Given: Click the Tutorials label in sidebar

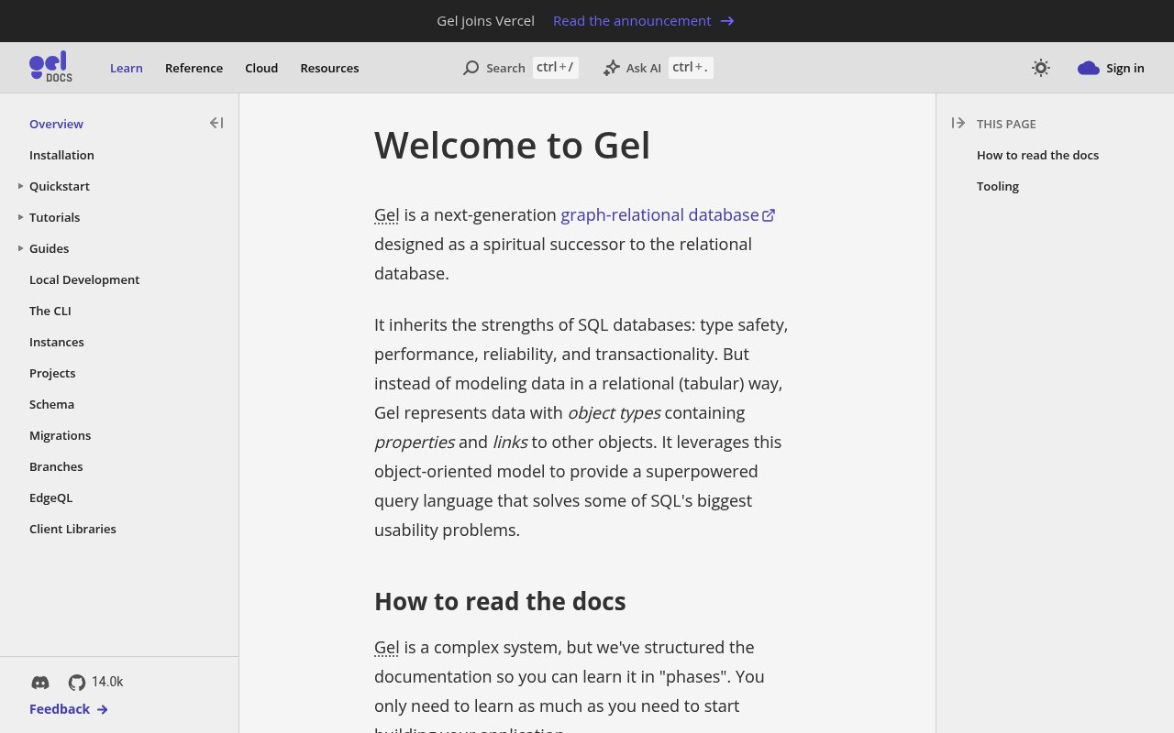Looking at the screenshot, I should pos(54,217).
